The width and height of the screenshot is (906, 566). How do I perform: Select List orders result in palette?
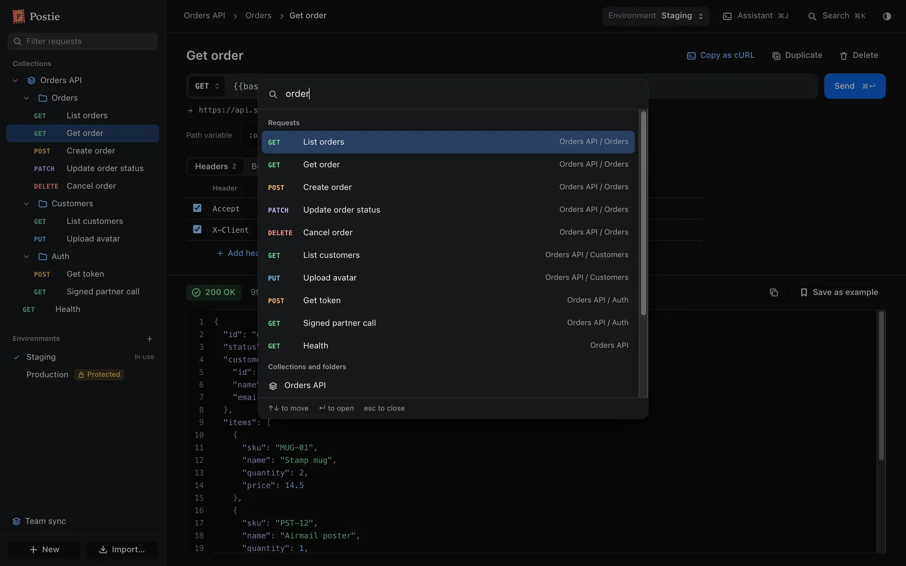(x=448, y=142)
